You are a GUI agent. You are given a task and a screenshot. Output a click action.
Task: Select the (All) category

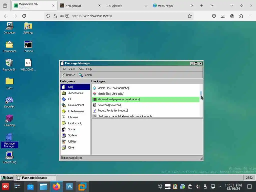point(75,87)
